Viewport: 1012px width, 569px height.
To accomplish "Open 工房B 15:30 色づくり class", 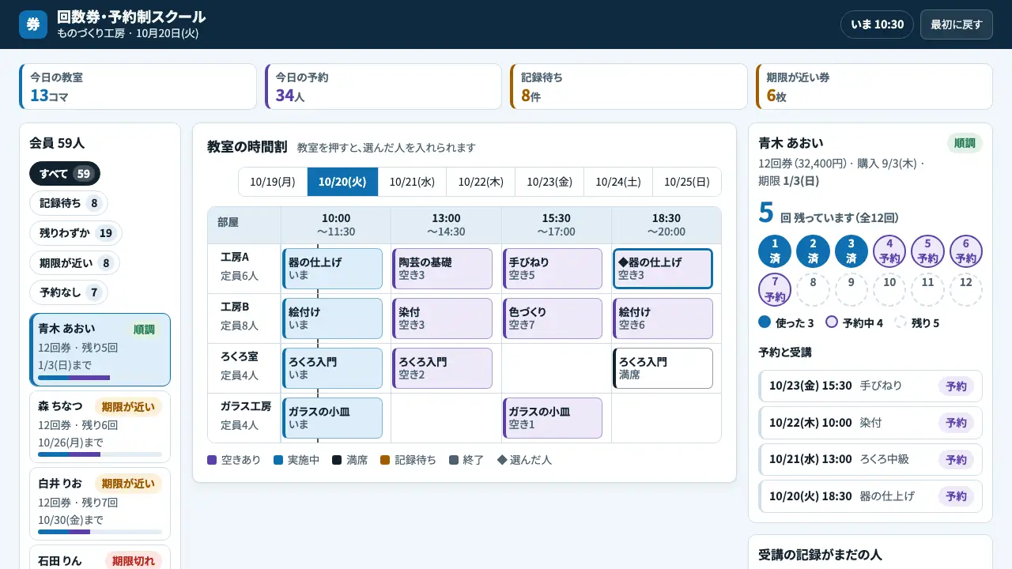I will (x=553, y=318).
